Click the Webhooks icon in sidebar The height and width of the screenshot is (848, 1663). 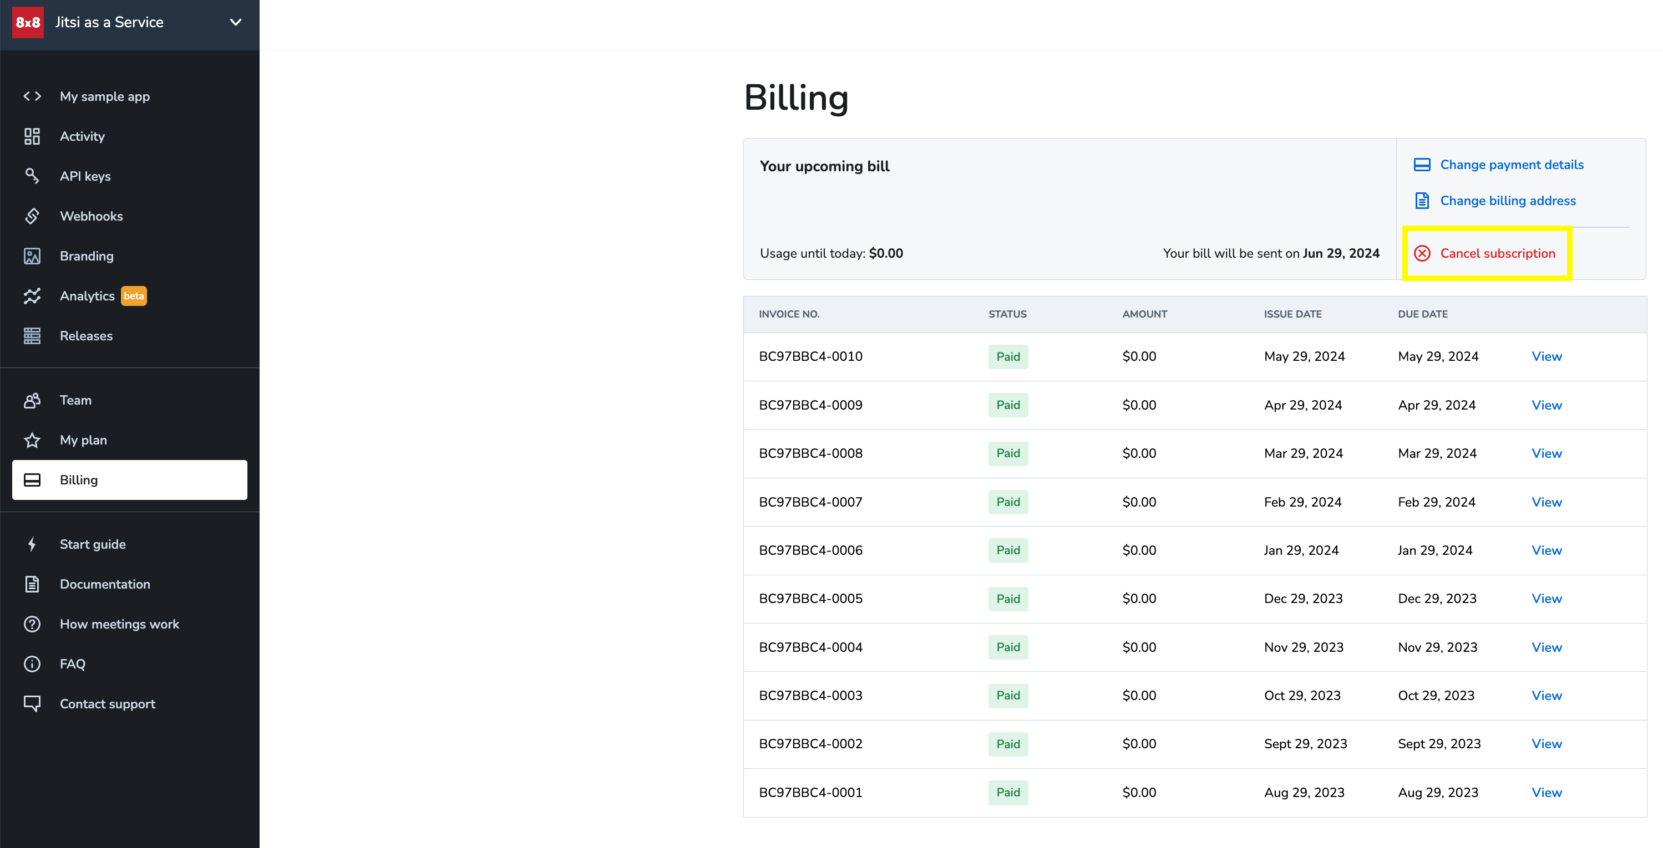[32, 216]
